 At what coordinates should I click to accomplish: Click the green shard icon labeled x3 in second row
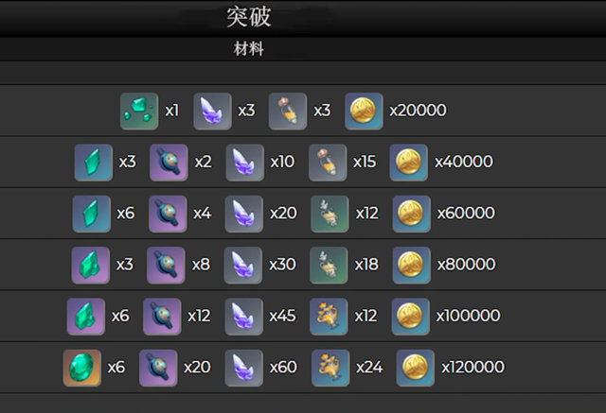(94, 163)
